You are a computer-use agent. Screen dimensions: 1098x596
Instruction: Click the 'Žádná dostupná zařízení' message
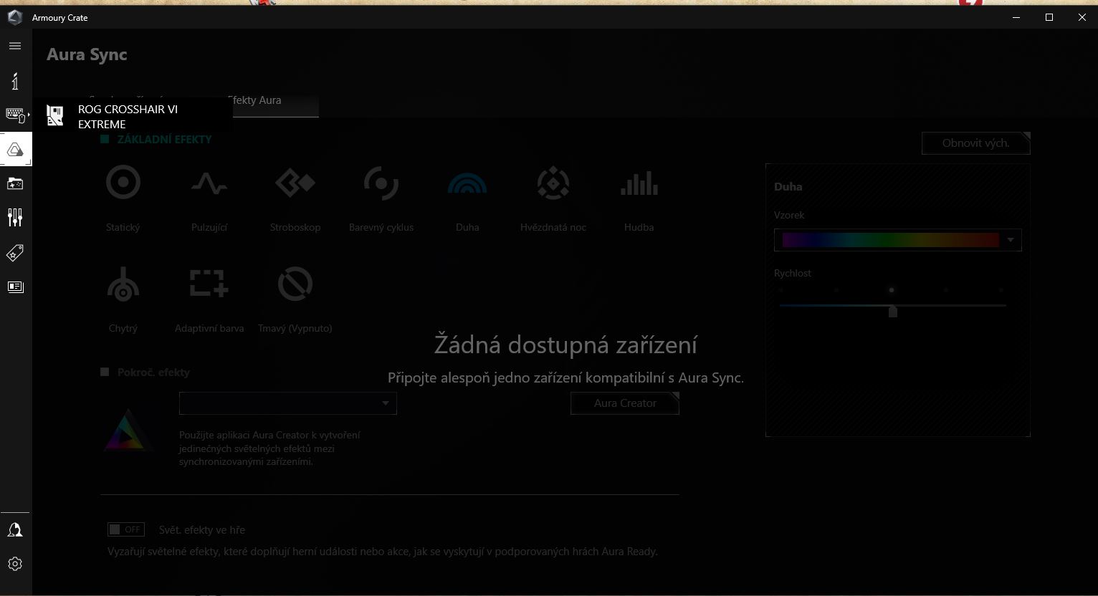565,345
